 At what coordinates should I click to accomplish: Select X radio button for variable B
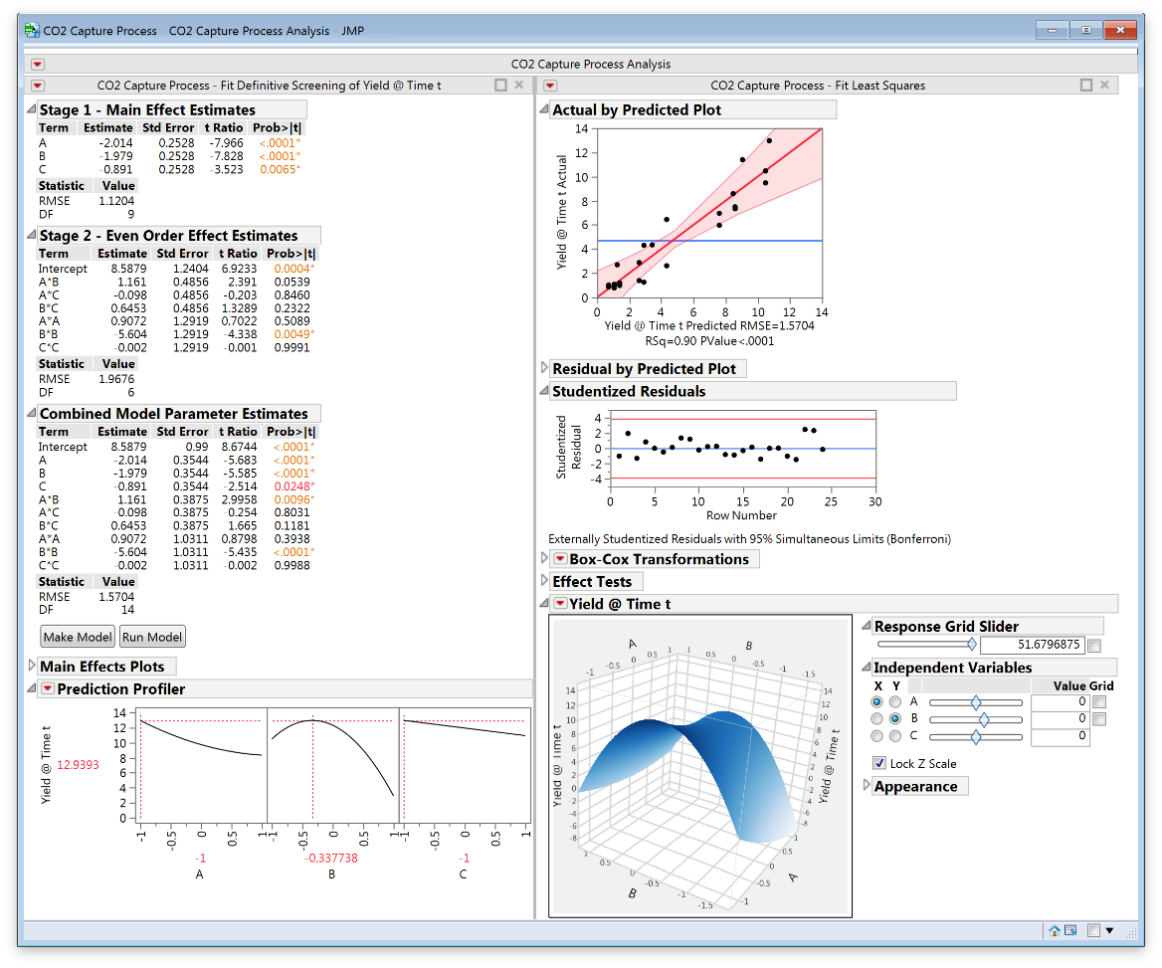pyautogui.click(x=877, y=718)
